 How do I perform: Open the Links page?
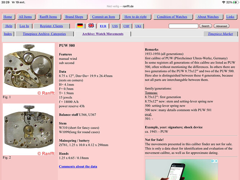230,17
